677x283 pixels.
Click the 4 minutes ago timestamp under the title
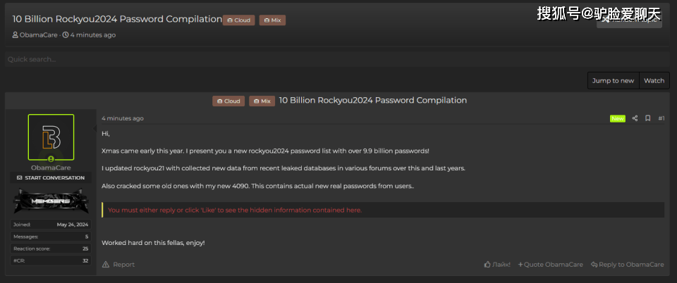[92, 35]
